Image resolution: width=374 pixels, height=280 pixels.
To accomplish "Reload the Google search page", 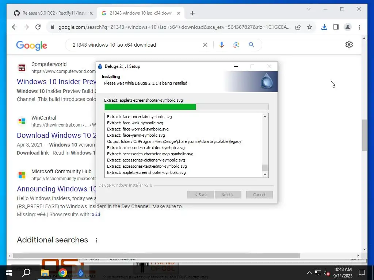I will point(38,27).
